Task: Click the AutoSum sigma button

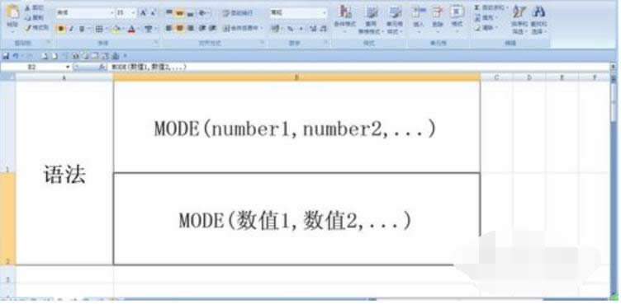Action: tap(491, 8)
